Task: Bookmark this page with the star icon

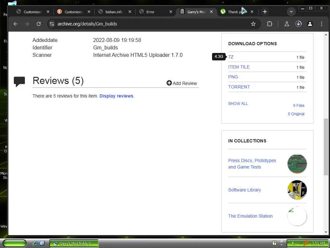Action: [253, 24]
